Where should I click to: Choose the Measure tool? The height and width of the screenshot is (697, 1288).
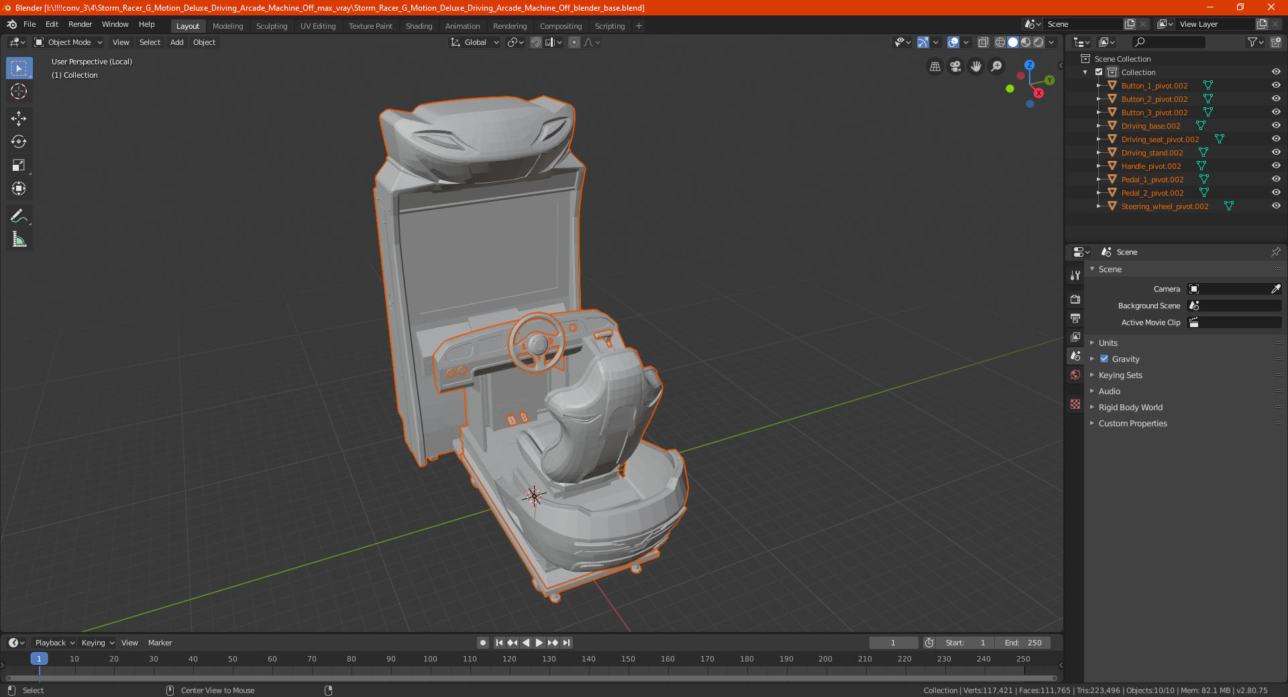click(19, 239)
